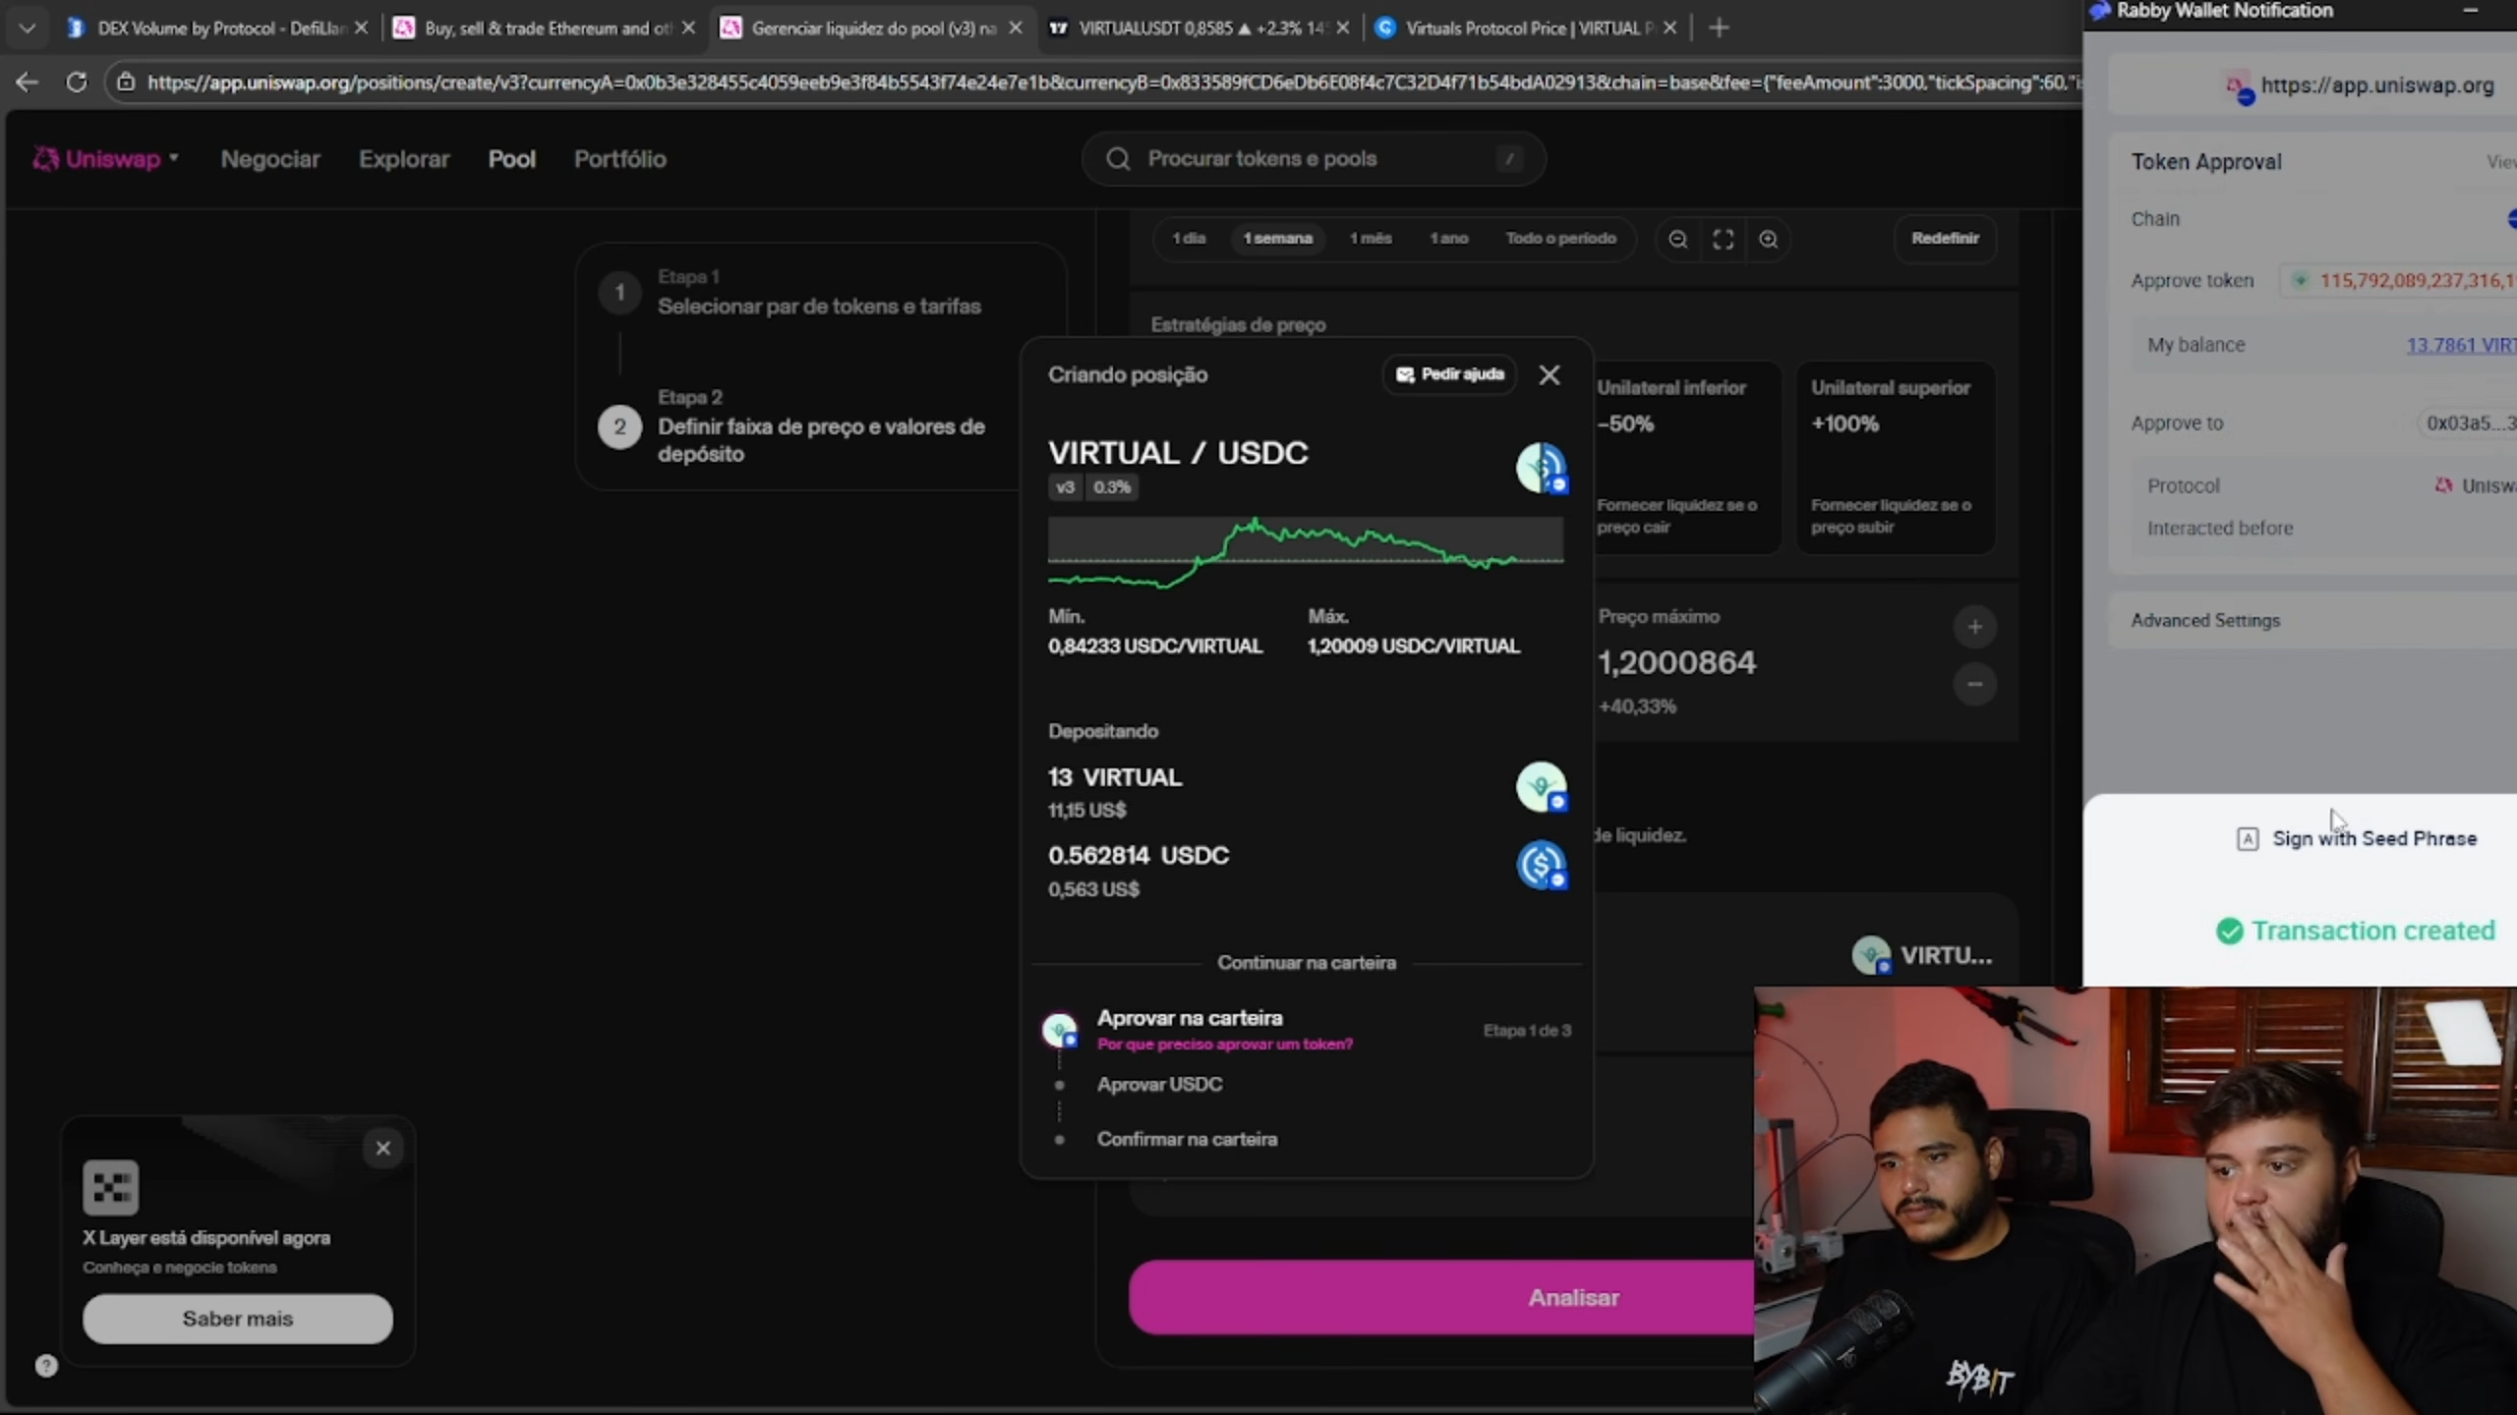This screenshot has height=1415, width=2517.
Task: Decrease the Preço máximo with minus
Action: [1974, 684]
